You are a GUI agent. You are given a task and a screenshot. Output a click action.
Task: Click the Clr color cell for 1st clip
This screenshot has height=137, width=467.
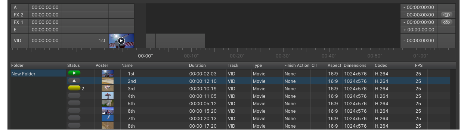pos(319,74)
